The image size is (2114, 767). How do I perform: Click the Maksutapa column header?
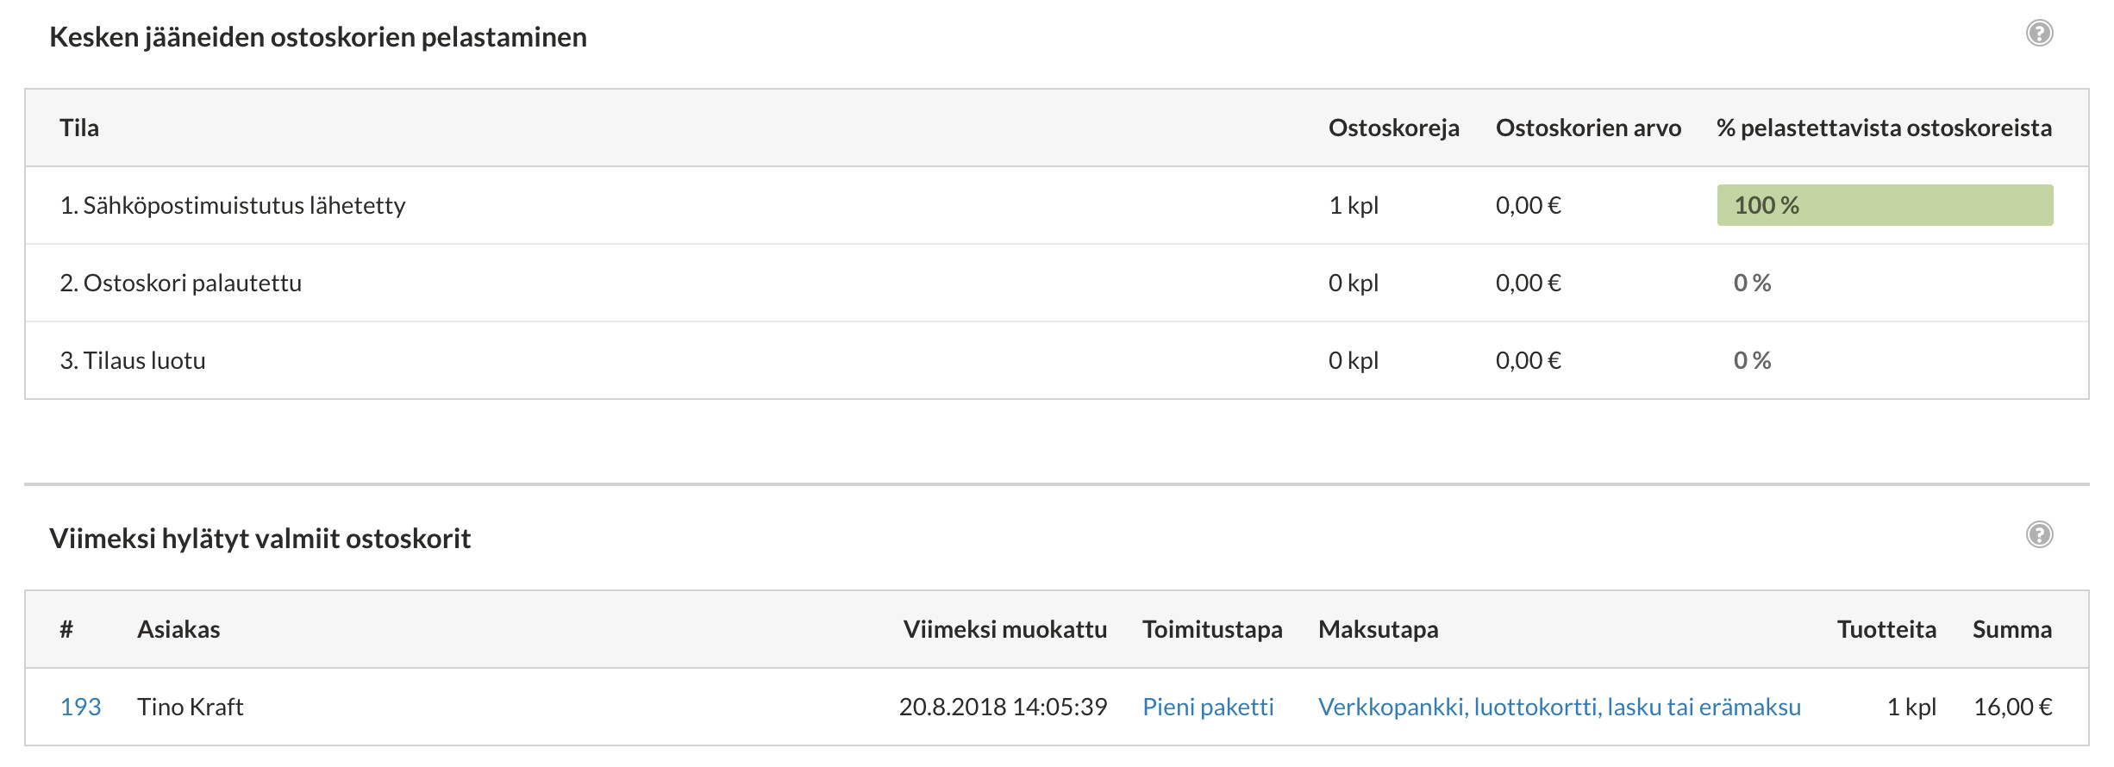(1378, 629)
